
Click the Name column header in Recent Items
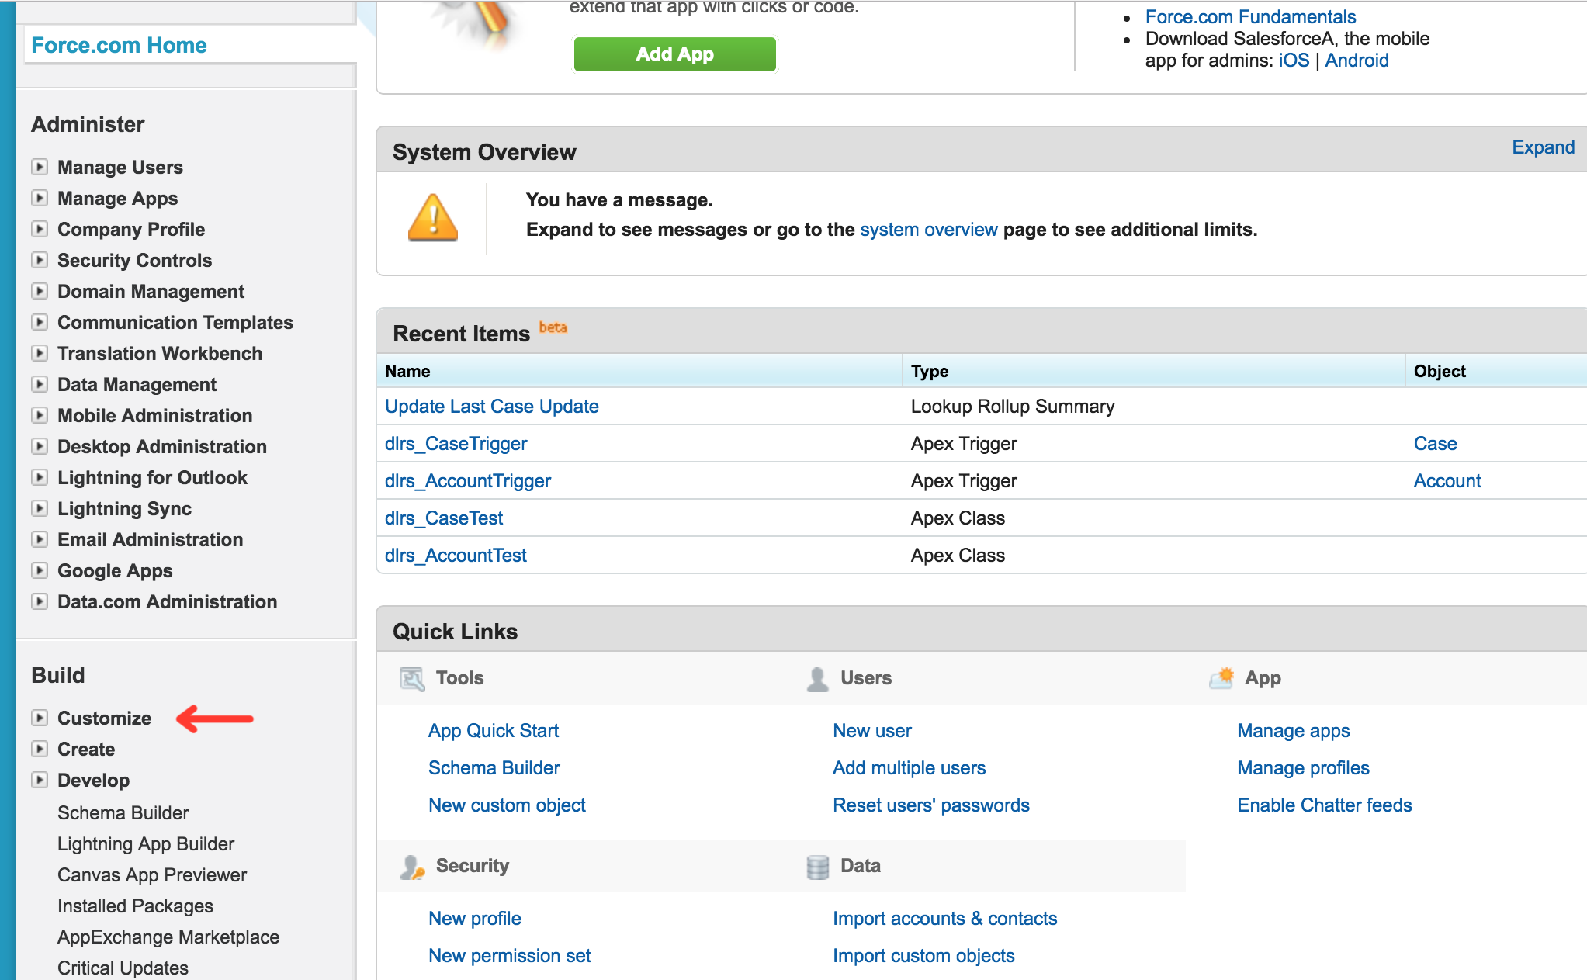[640, 371]
